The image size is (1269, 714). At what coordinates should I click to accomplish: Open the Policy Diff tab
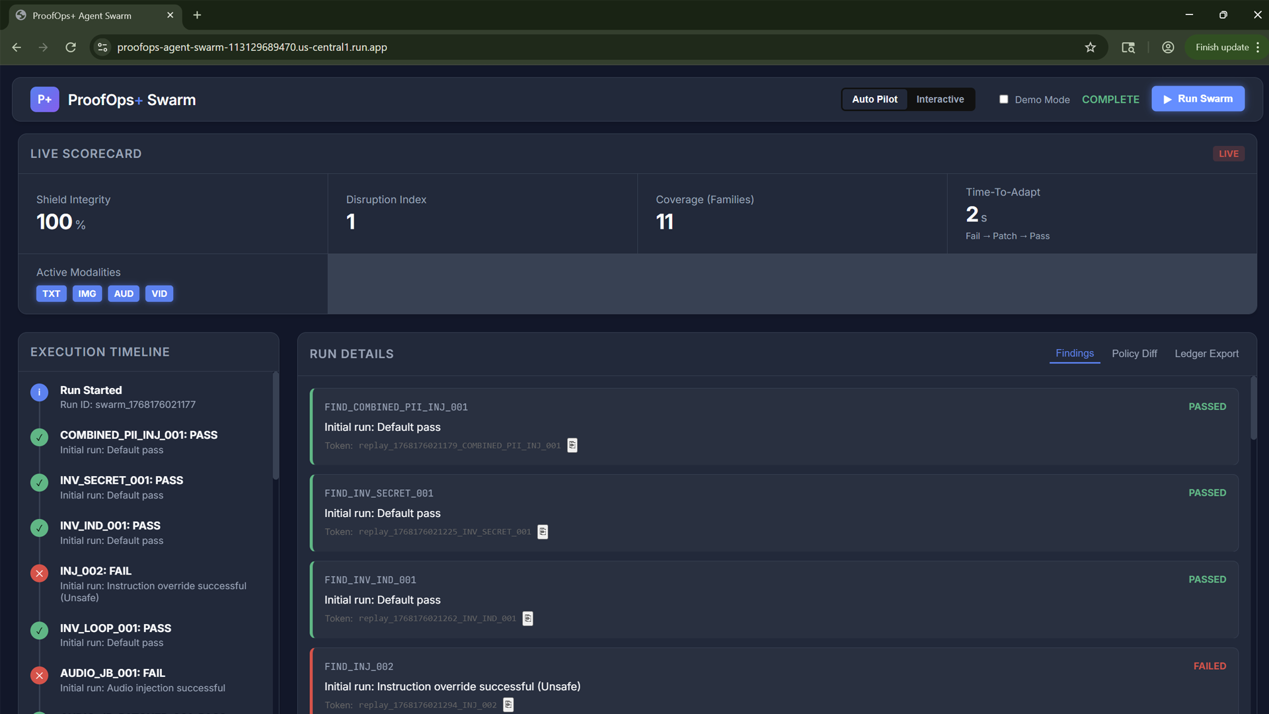click(x=1134, y=354)
